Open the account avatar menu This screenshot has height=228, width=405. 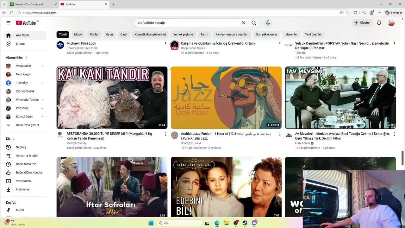pyautogui.click(x=391, y=23)
